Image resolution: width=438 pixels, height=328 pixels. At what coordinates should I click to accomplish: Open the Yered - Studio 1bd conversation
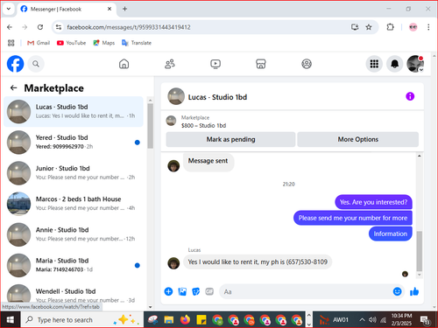74,143
